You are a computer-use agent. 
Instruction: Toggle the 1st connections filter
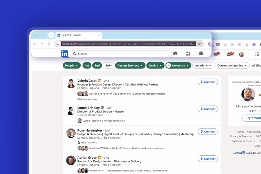pos(87,66)
